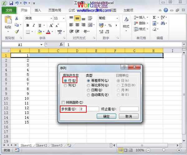Switch to the 开始 Home tab
Viewport: 187px width, 155px height.
coord(24,10)
